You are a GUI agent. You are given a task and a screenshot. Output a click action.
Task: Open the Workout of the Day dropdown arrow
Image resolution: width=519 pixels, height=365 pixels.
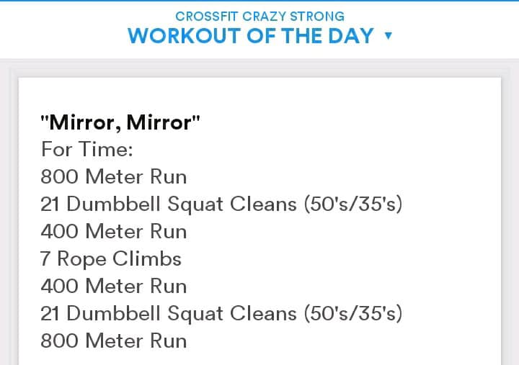click(x=389, y=35)
